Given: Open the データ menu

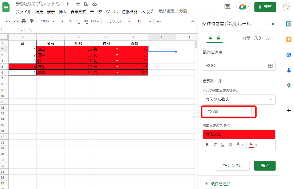Looking at the screenshot, I should pos(96,12).
